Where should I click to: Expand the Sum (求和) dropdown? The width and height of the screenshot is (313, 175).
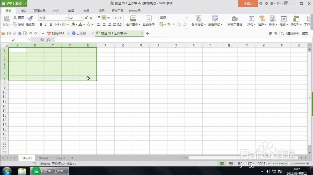click(255, 25)
